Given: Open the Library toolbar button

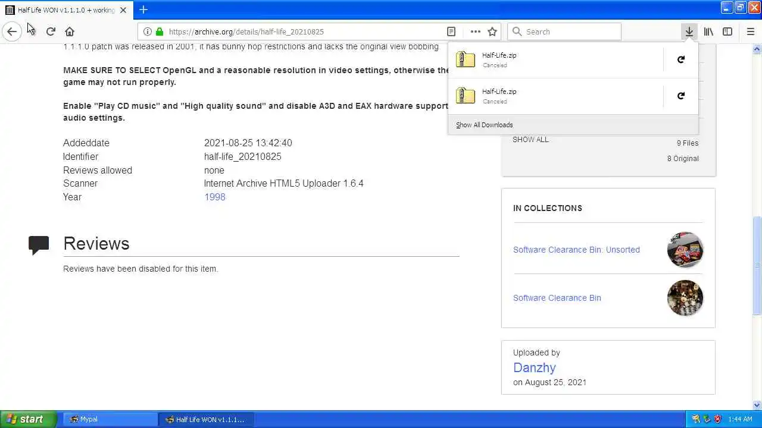Looking at the screenshot, I should point(708,32).
